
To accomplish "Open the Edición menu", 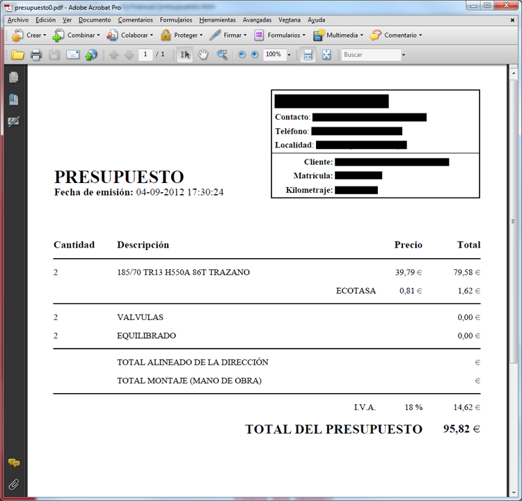I will pyautogui.click(x=46, y=20).
